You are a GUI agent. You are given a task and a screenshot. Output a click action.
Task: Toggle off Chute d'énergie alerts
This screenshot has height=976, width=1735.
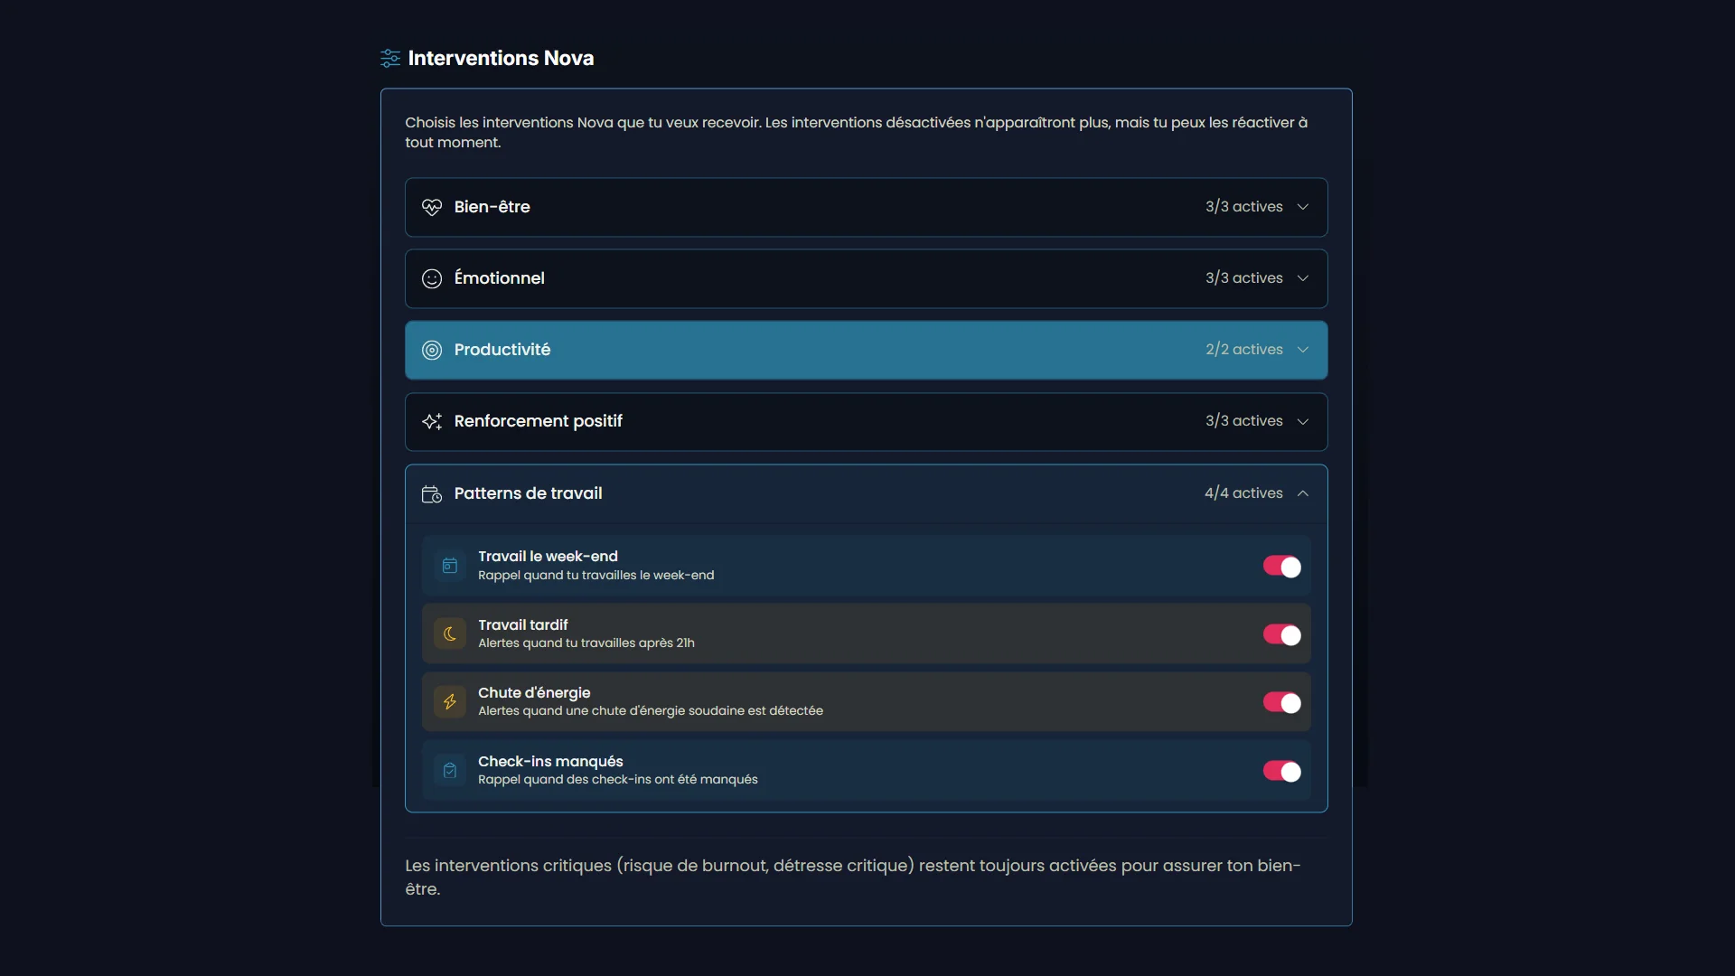pos(1281,703)
